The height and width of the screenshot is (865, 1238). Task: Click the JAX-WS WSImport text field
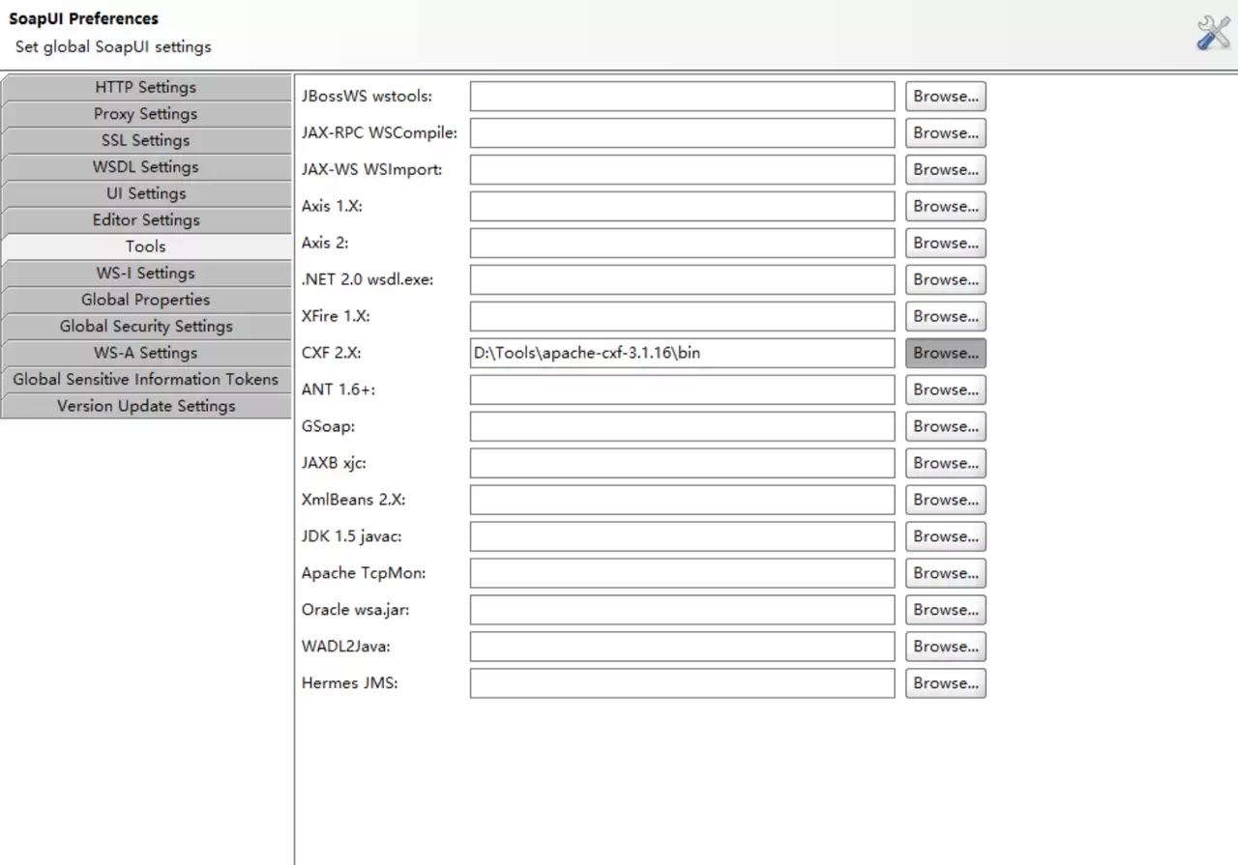[683, 169]
